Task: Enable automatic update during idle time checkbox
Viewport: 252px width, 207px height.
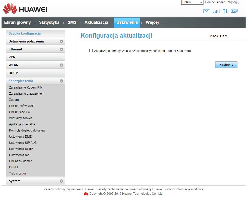Action: (91, 51)
